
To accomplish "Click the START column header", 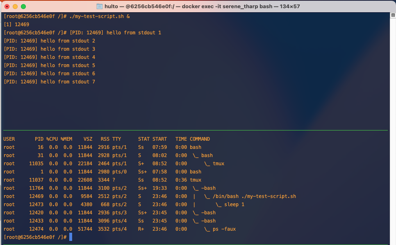I will pos(159,139).
